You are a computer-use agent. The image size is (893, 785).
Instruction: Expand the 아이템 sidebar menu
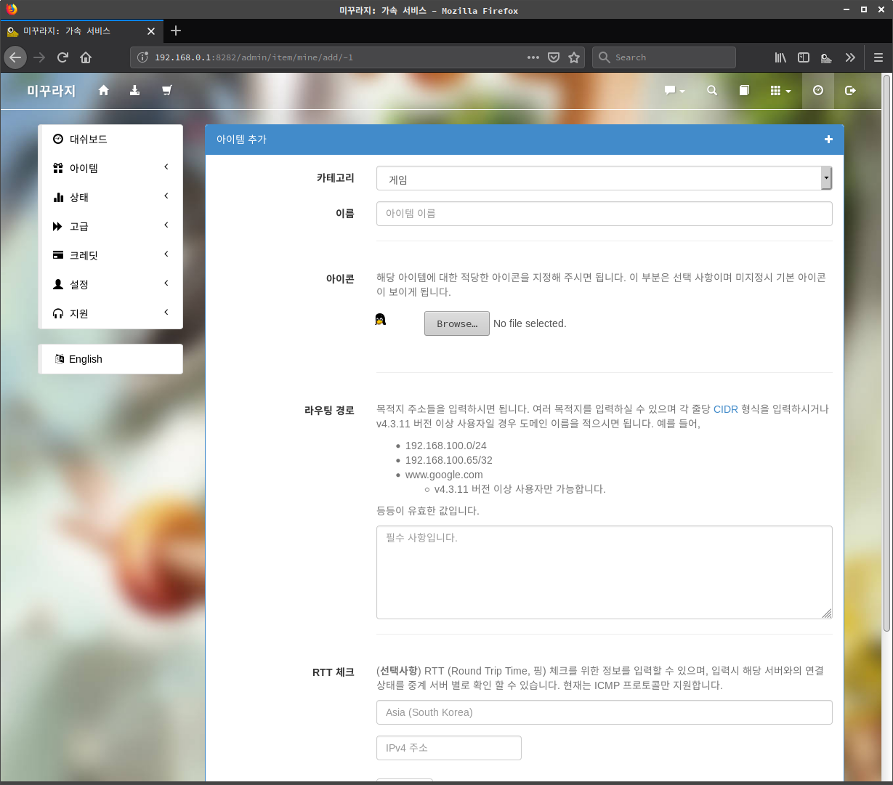pos(110,168)
